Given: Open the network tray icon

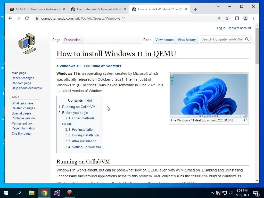Looking at the screenshot, I should [225, 193].
